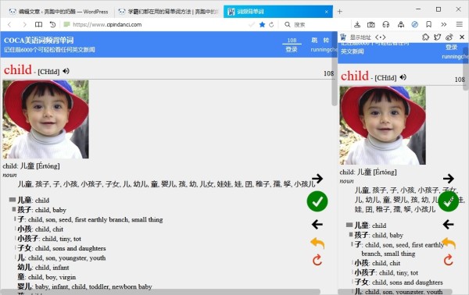Click 子女: child, sons and daughters main page
Screen dimensions: 469x295
pyautogui.click(x=61, y=248)
